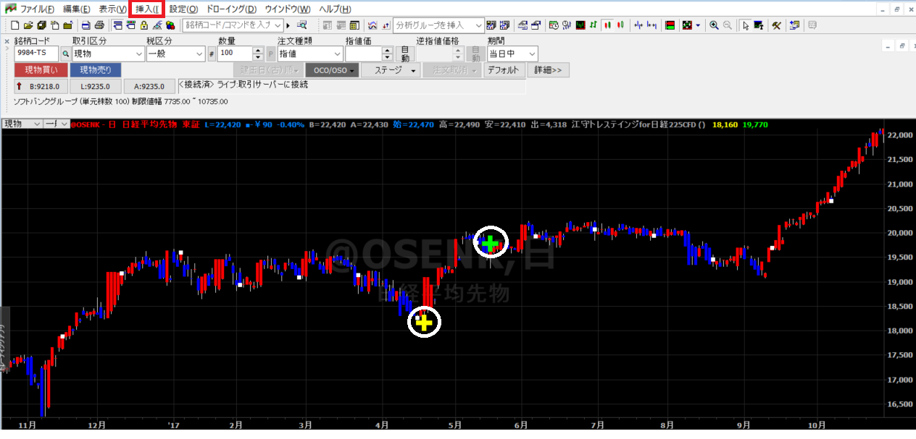Click the save all workspace icon
Viewport: 916px width, 439px height.
point(42,25)
